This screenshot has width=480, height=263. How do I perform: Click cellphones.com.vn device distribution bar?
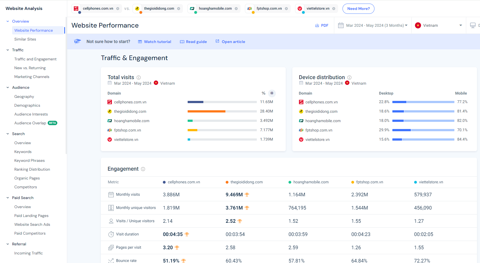click(x=423, y=102)
